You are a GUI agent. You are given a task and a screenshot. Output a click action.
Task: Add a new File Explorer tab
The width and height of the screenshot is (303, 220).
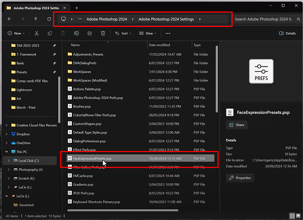[77, 8]
